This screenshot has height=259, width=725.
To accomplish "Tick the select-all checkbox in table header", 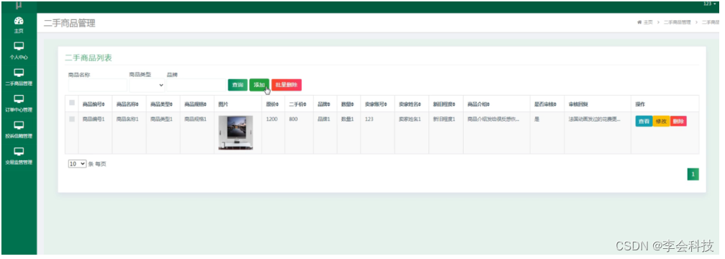I will [x=72, y=103].
